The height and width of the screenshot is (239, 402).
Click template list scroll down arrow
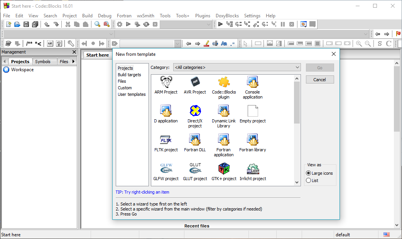click(x=297, y=182)
